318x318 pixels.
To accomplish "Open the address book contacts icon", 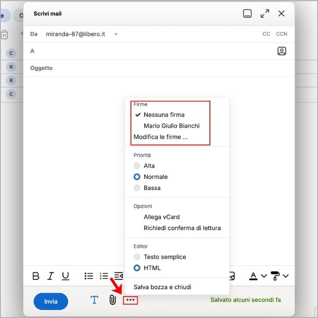I will pyautogui.click(x=282, y=51).
